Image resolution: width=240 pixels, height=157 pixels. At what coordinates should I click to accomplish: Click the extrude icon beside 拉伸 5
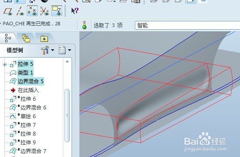click(13, 64)
